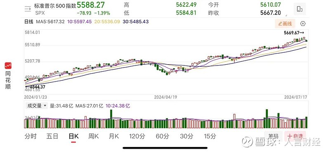
Task: Tap the 筹码 chips button
Action: [273, 136]
